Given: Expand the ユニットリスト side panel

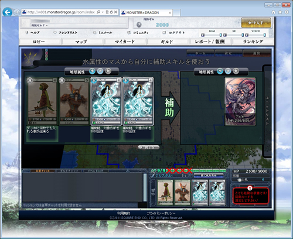Looking at the screenshot, I should point(267,111).
